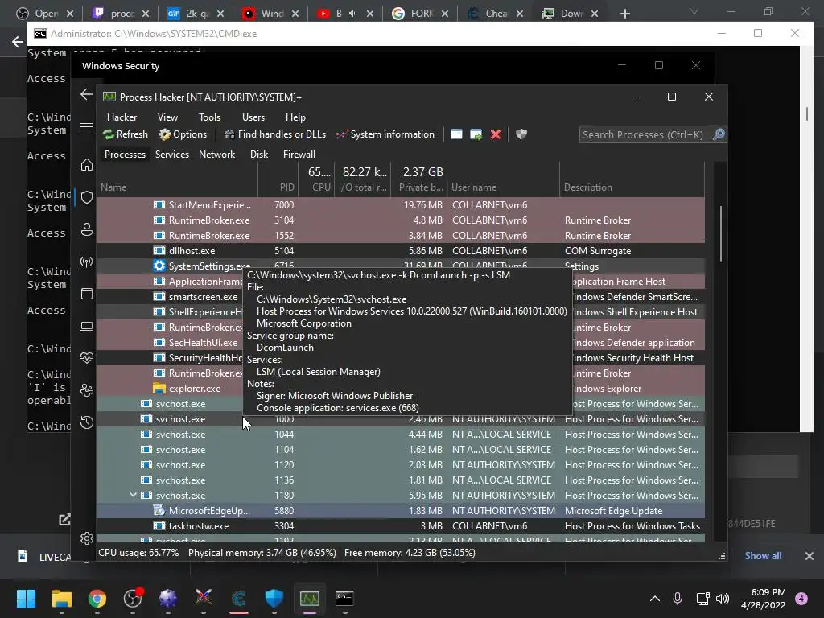Screen dimensions: 824x618
Task: Open System information window
Action: 385,134
